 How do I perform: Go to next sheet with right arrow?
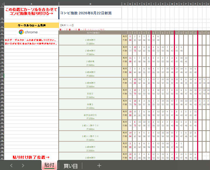[23, 166]
